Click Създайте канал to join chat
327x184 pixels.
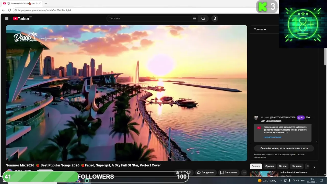click(x=284, y=148)
